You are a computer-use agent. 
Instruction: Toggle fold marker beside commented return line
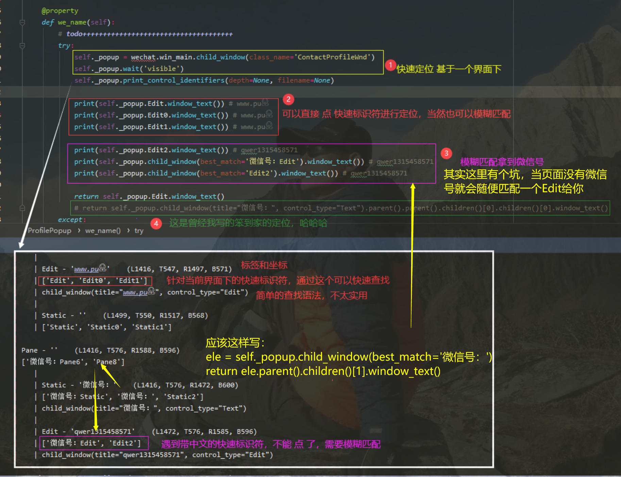[x=22, y=208]
